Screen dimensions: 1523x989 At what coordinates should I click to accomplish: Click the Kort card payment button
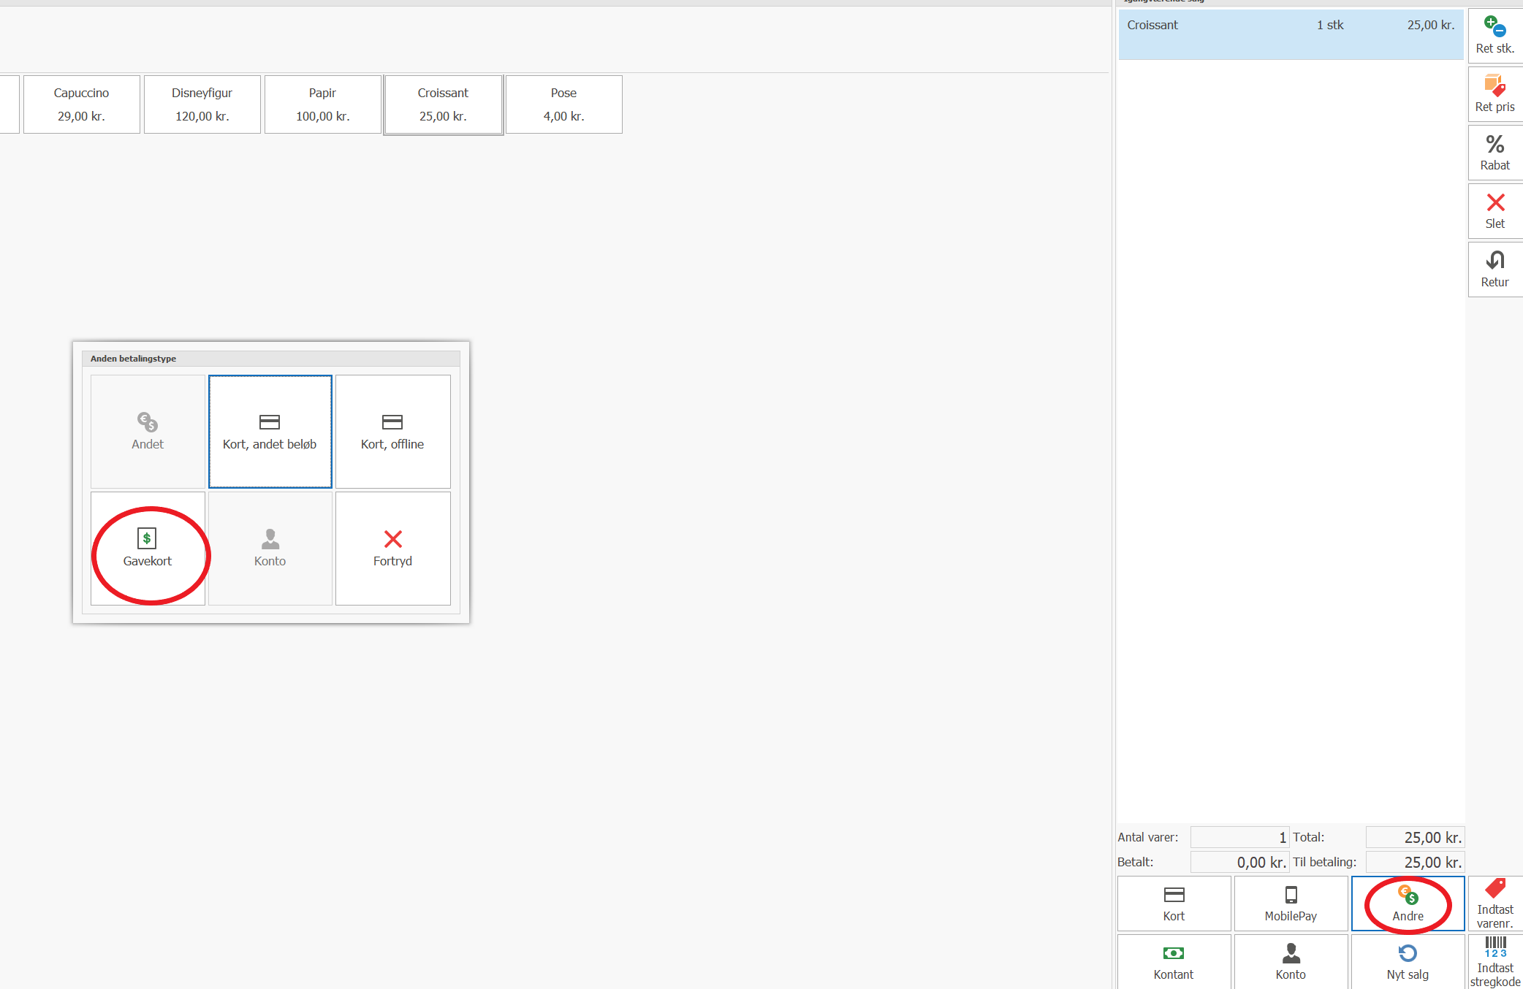tap(1174, 904)
